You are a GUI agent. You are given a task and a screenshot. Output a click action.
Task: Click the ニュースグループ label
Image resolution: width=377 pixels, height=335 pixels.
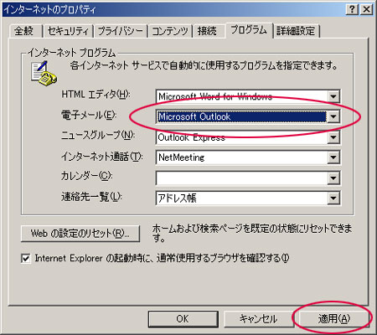point(98,136)
